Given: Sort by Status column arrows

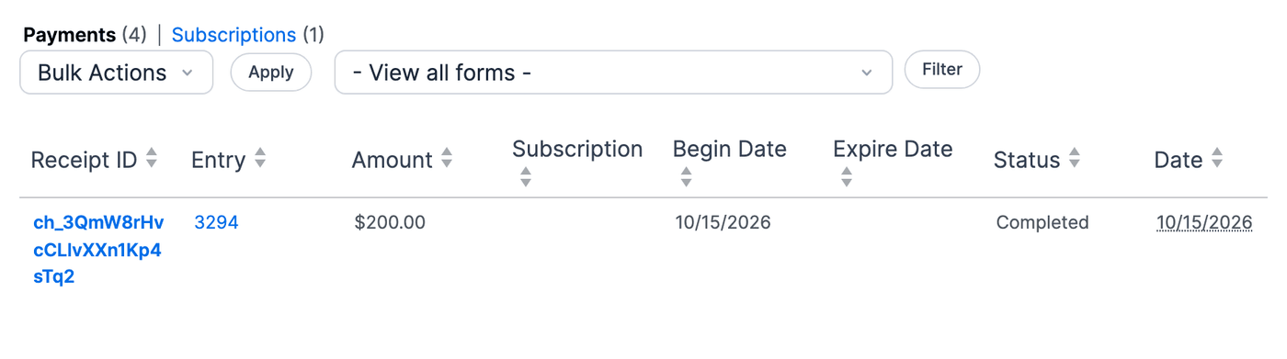Looking at the screenshot, I should (x=1074, y=159).
